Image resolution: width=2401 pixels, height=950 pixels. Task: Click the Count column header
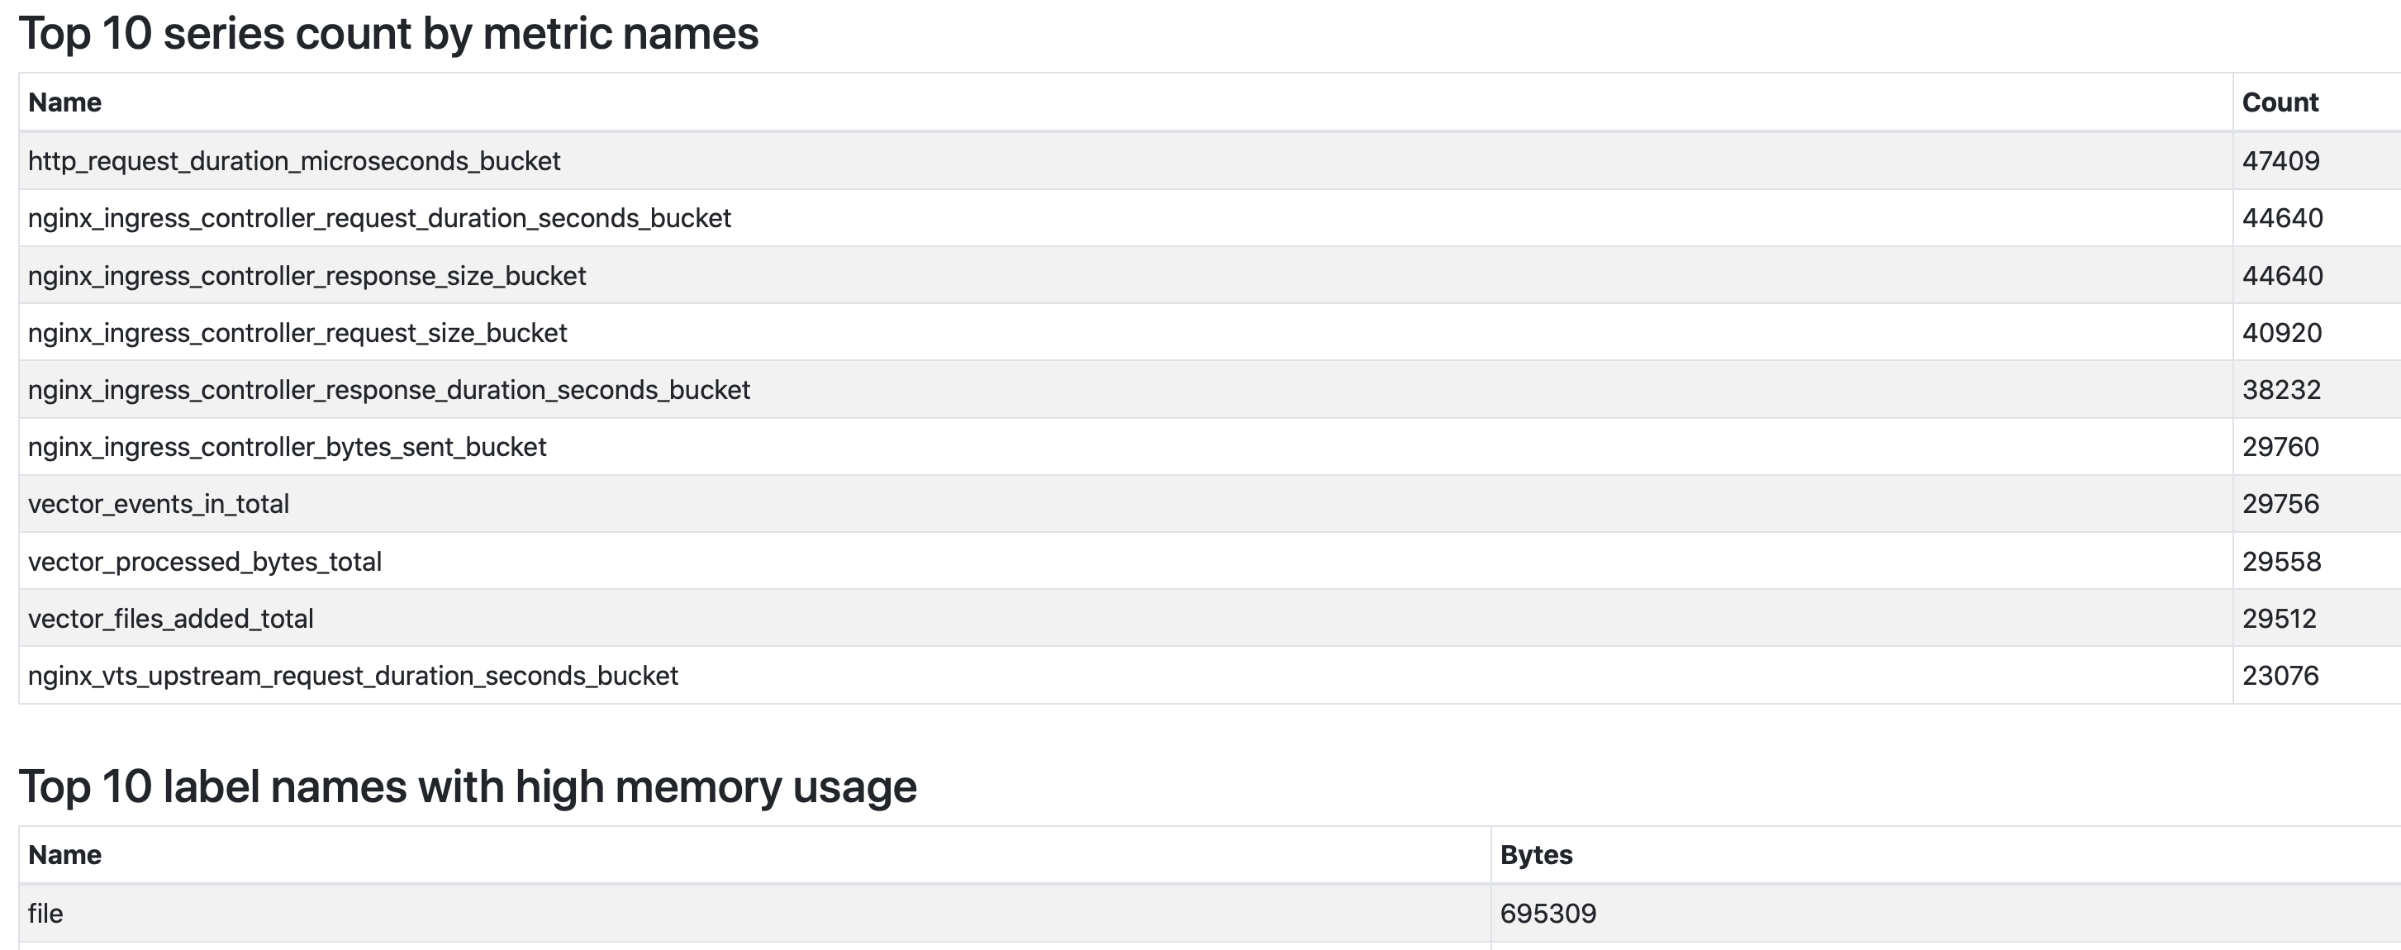pyautogui.click(x=2280, y=102)
